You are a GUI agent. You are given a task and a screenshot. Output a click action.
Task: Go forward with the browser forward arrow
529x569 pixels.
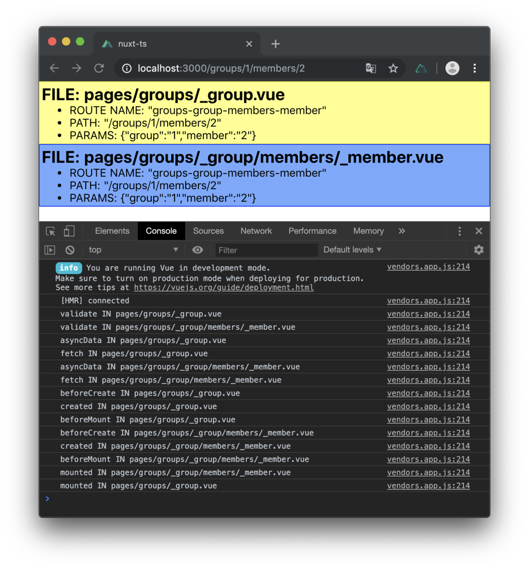76,68
